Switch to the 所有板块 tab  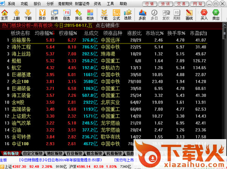(x=11, y=153)
